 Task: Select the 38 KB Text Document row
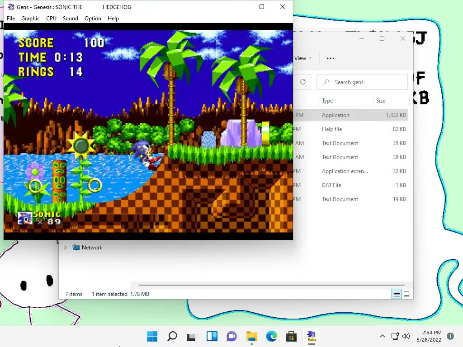(351, 157)
